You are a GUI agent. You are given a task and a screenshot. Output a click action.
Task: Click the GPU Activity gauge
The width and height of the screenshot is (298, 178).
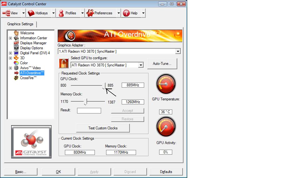point(166,127)
